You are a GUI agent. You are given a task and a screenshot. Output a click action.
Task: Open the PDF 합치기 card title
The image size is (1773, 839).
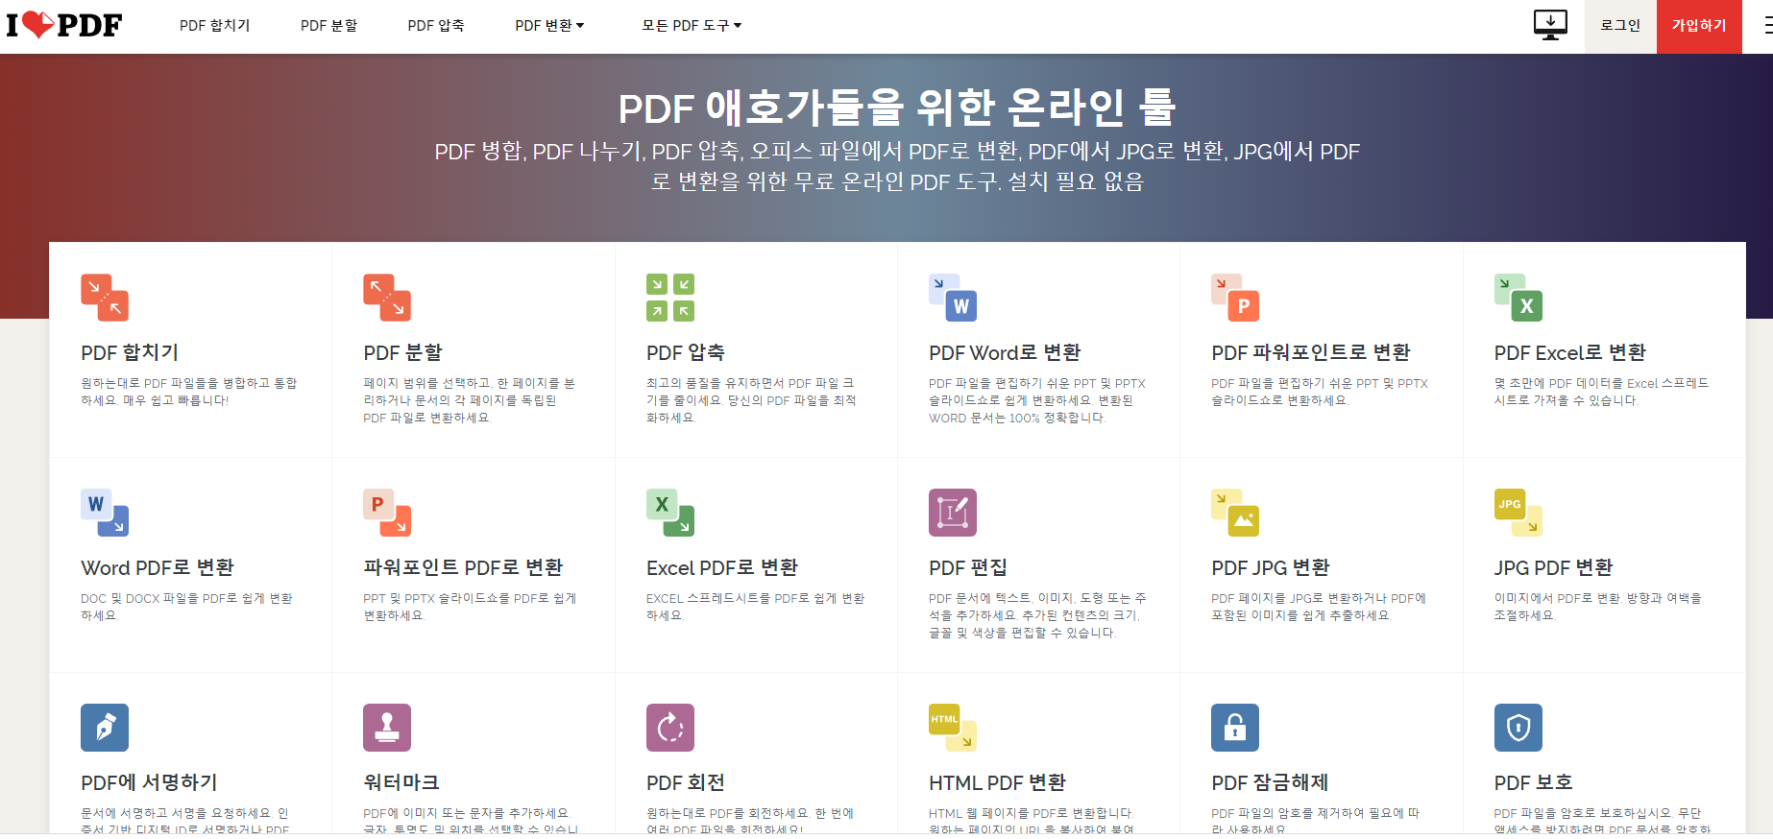tap(130, 352)
